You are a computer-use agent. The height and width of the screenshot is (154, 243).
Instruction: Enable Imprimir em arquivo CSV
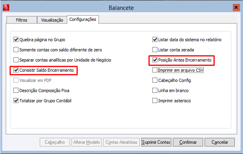(155, 70)
